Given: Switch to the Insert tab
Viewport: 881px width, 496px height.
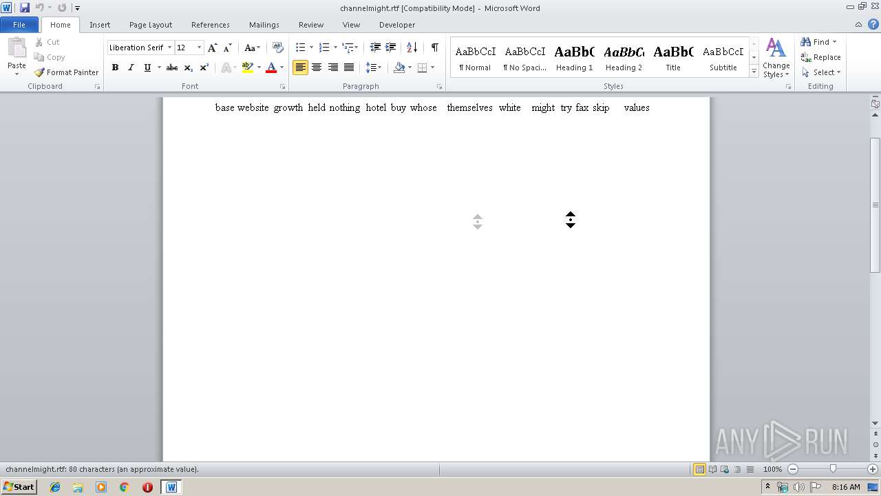Looking at the screenshot, I should (100, 25).
